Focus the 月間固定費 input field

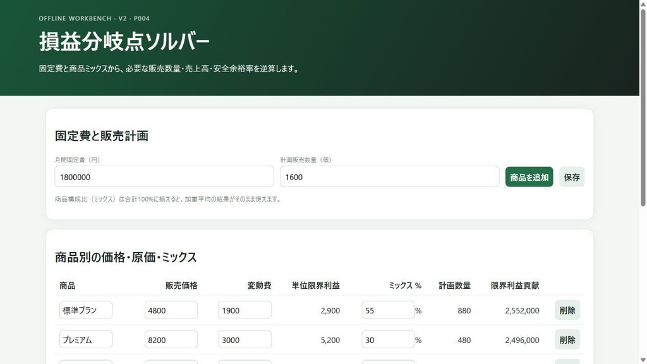[164, 177]
